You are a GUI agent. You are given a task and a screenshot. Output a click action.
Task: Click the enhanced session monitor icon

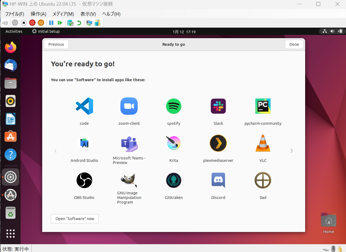(x=89, y=23)
